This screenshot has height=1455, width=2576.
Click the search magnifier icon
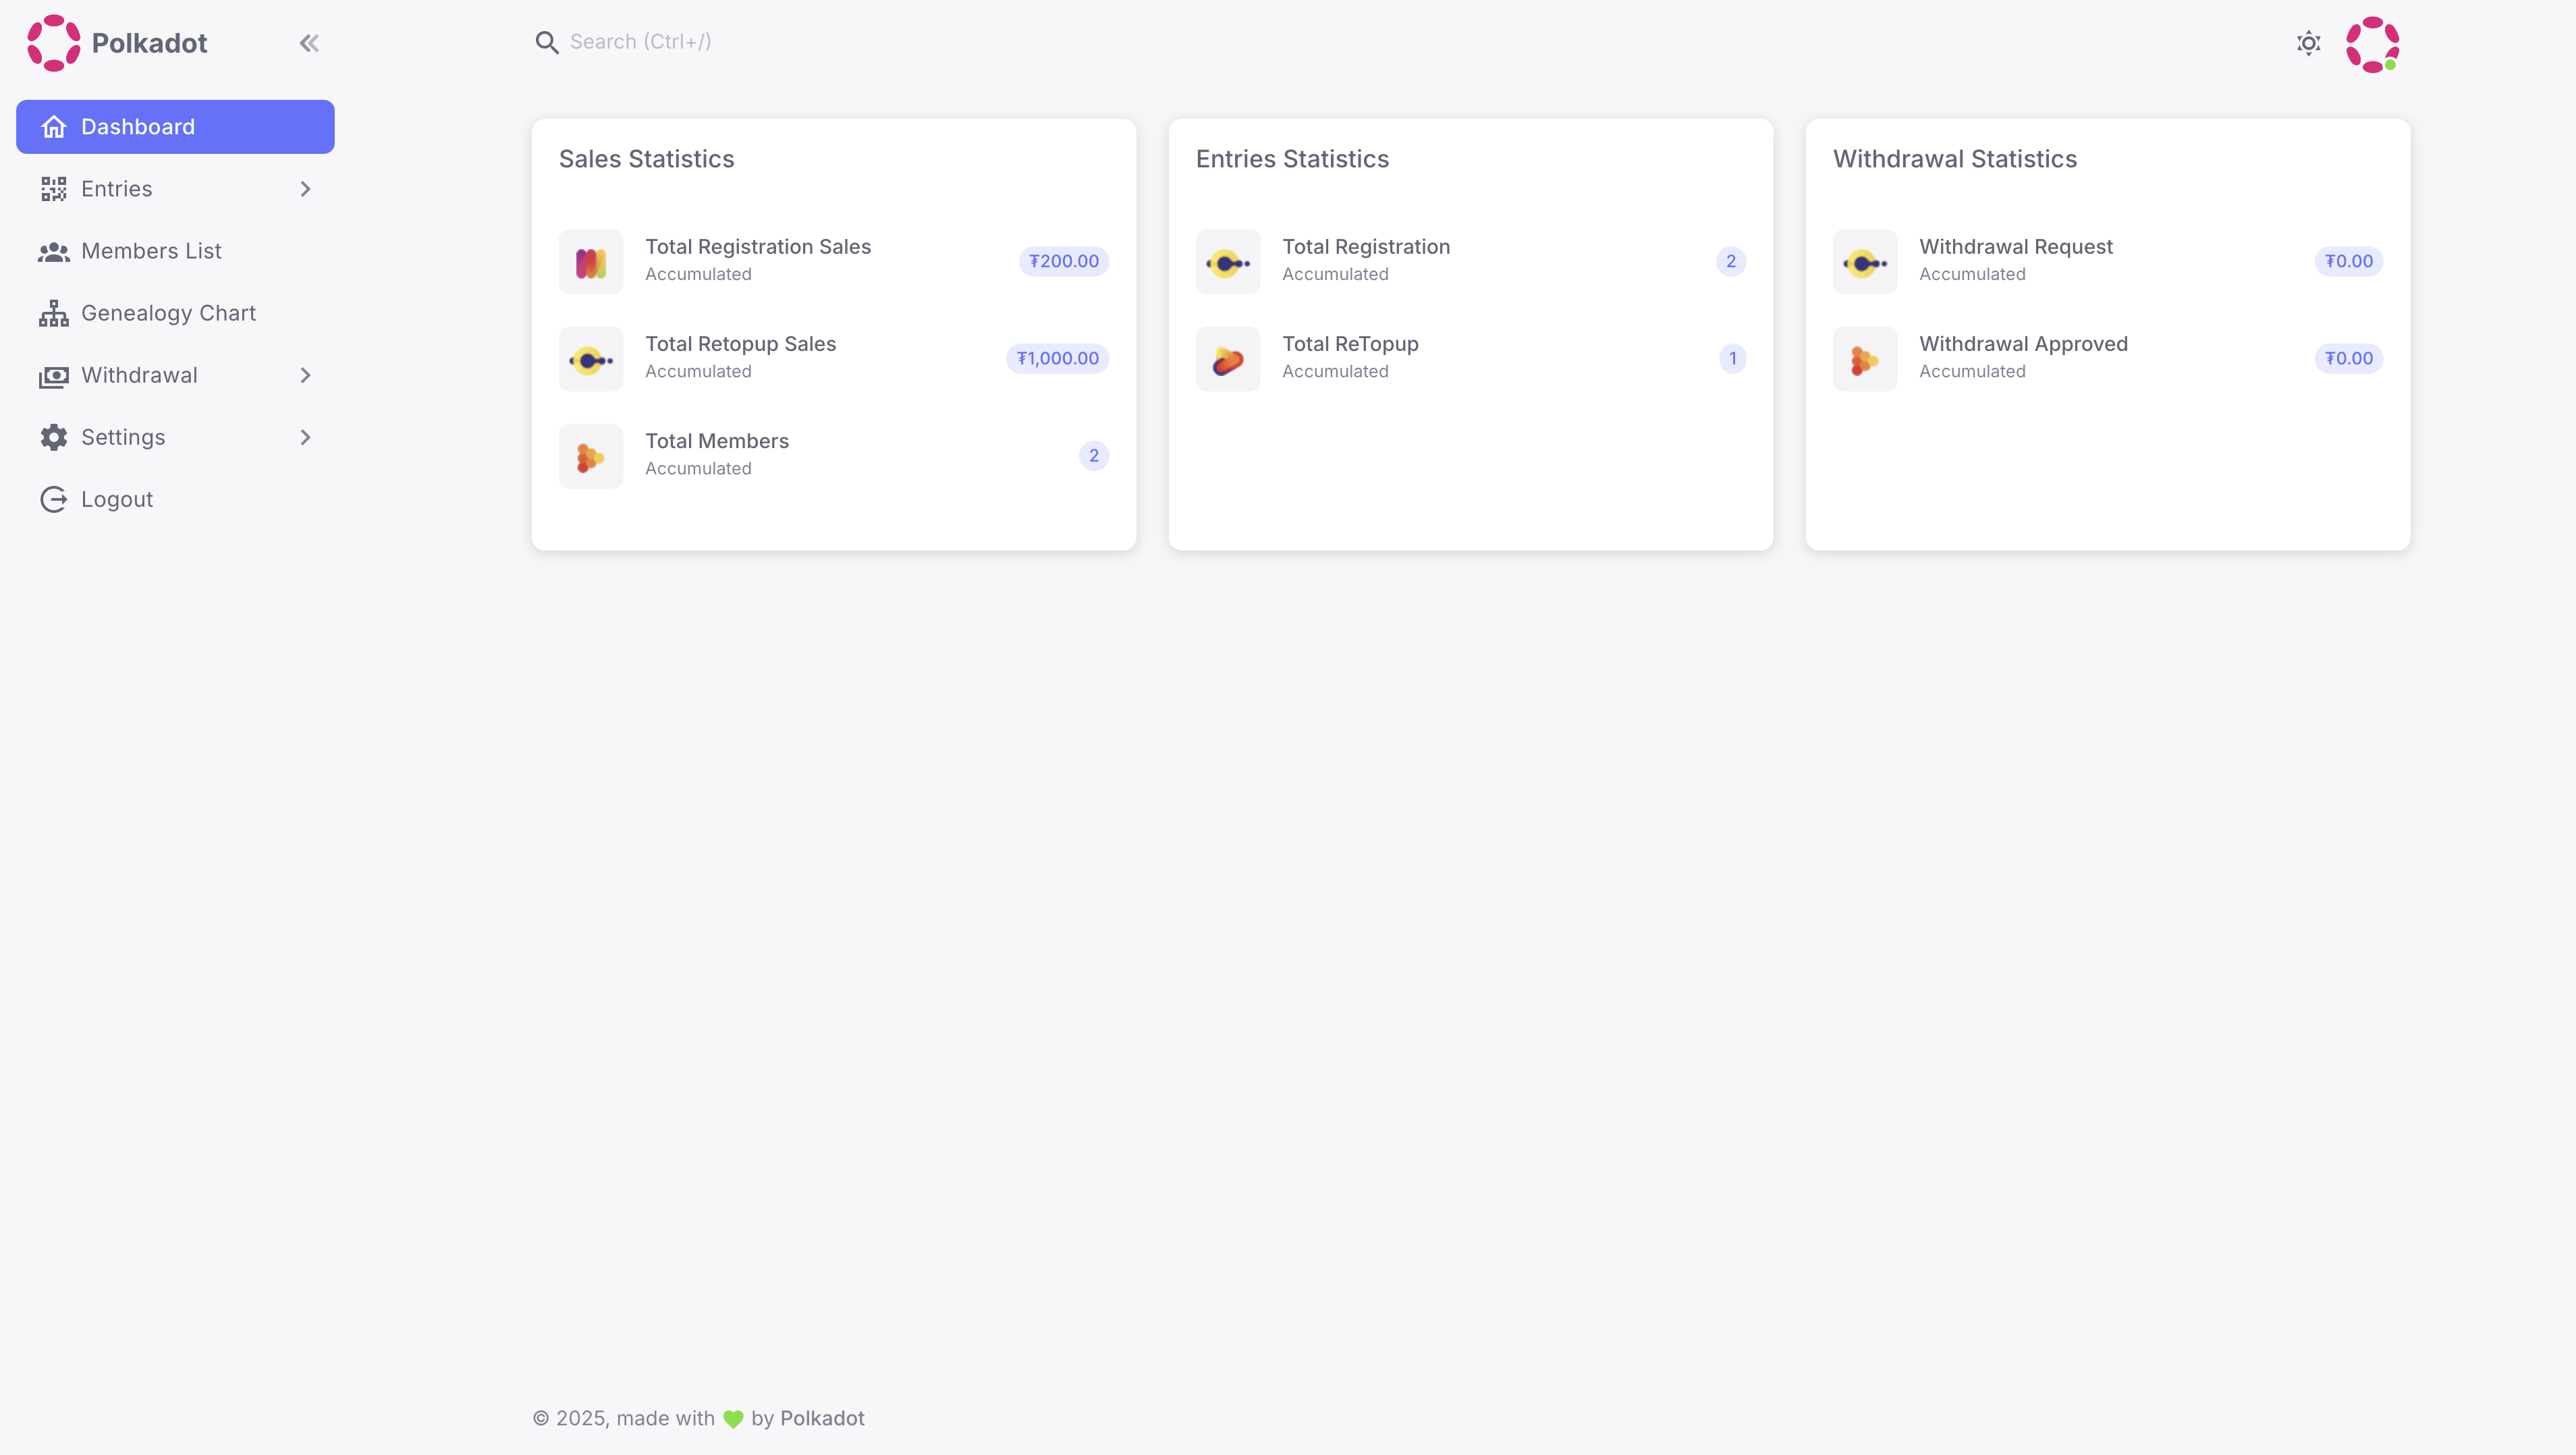(546, 42)
